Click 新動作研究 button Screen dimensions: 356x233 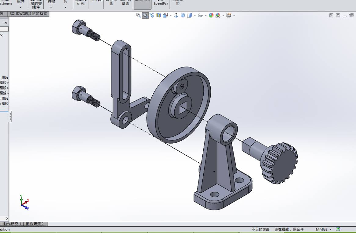[81, 3]
